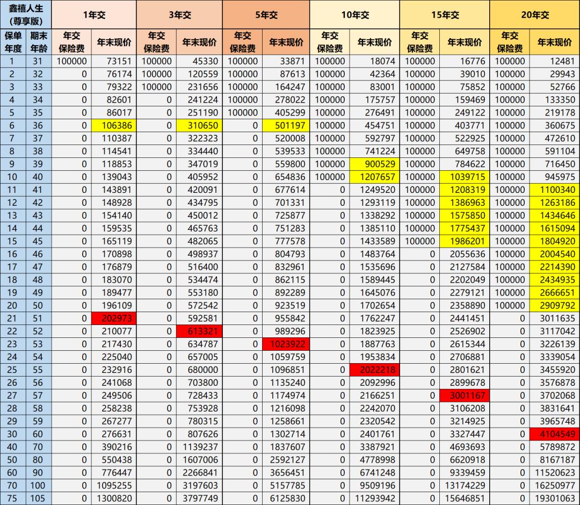Select the period-end age cell 105
The height and width of the screenshot is (505, 580).
point(38,498)
